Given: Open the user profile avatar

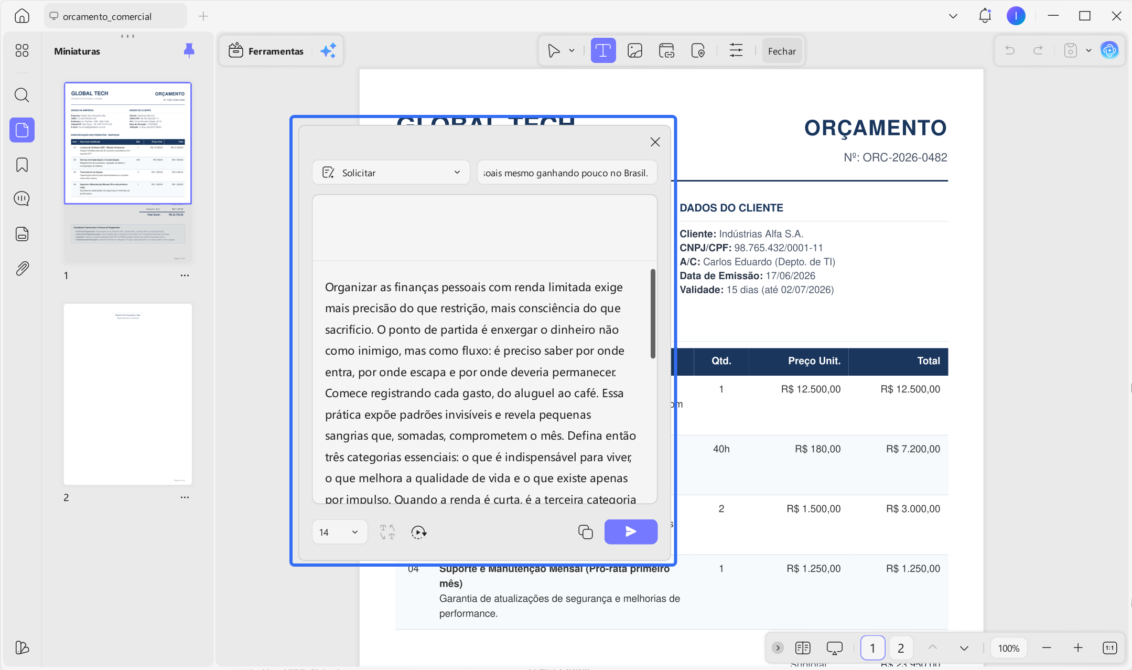Looking at the screenshot, I should pos(1016,16).
